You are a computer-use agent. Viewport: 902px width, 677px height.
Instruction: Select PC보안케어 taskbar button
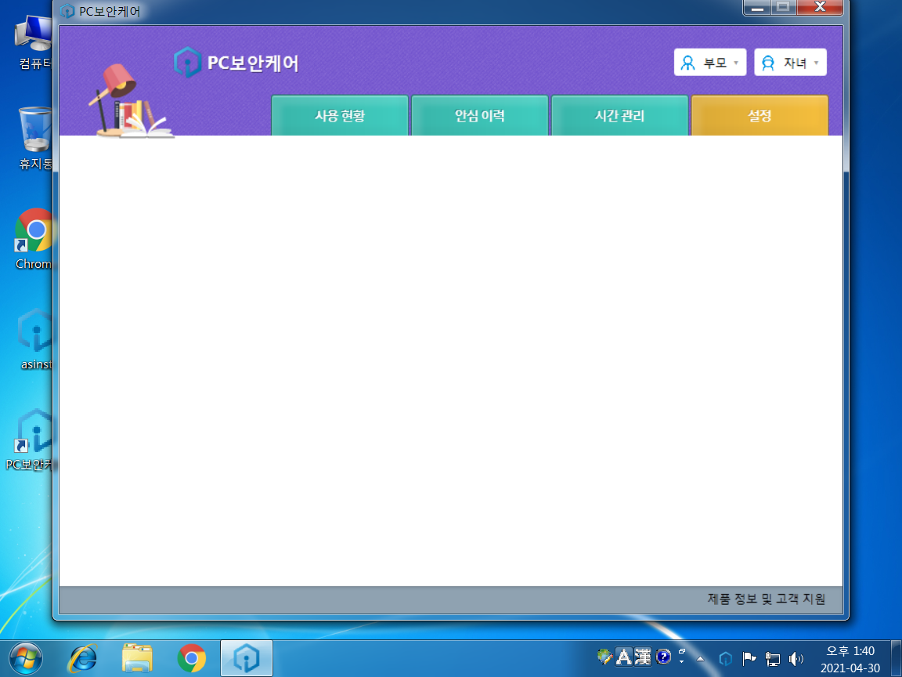click(x=246, y=658)
